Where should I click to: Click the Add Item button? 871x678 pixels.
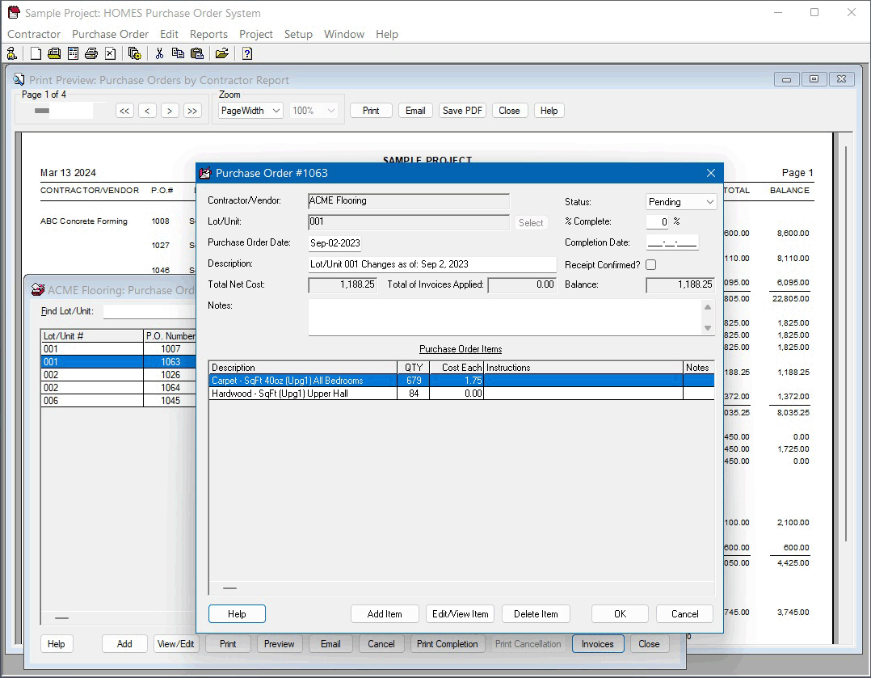coord(385,613)
